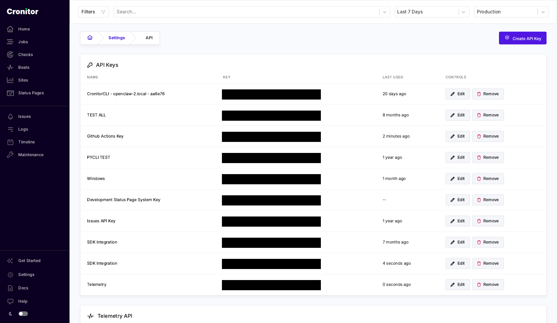557x323 pixels.
Task: Edit Development Status Page System Key
Action: [457, 200]
